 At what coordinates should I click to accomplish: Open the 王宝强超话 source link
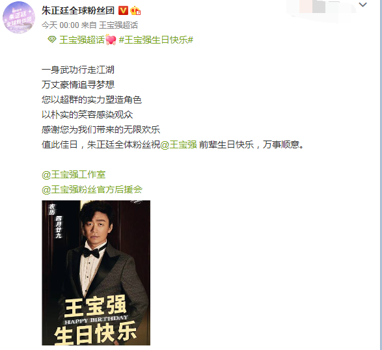point(118,25)
